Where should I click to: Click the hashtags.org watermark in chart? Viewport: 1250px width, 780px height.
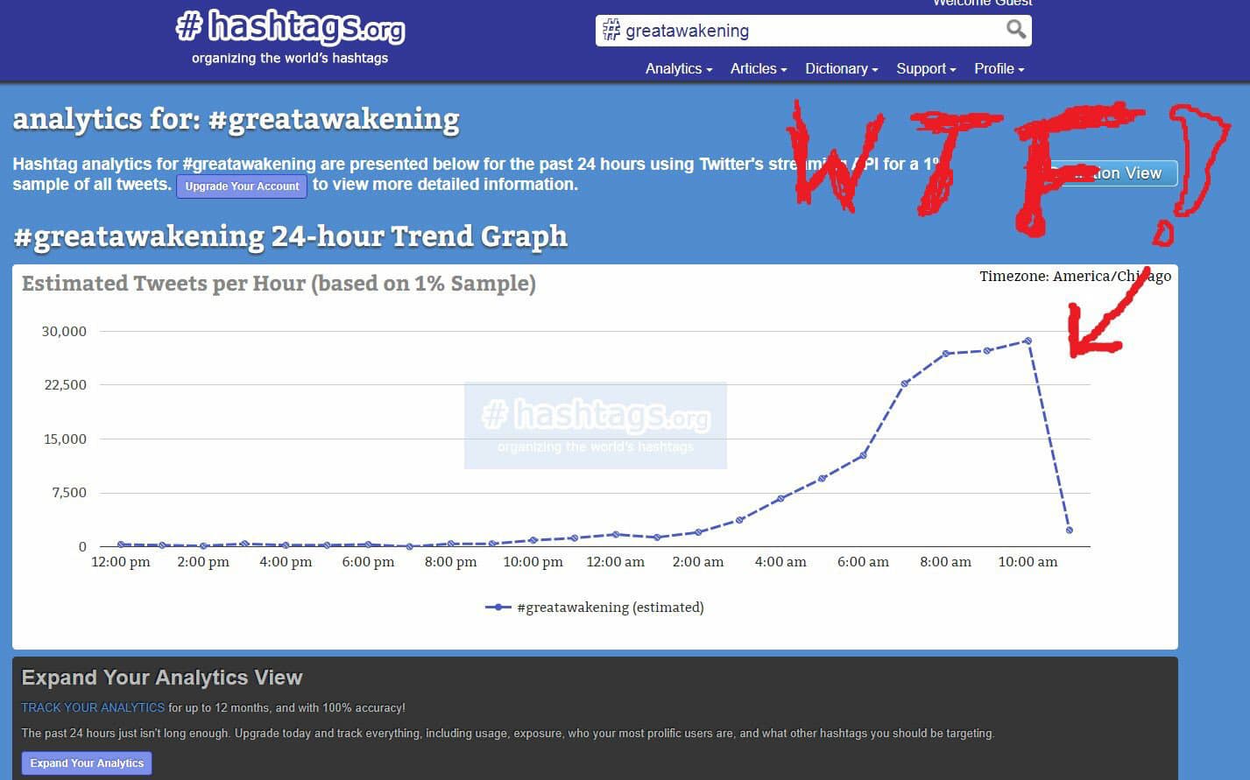click(596, 425)
